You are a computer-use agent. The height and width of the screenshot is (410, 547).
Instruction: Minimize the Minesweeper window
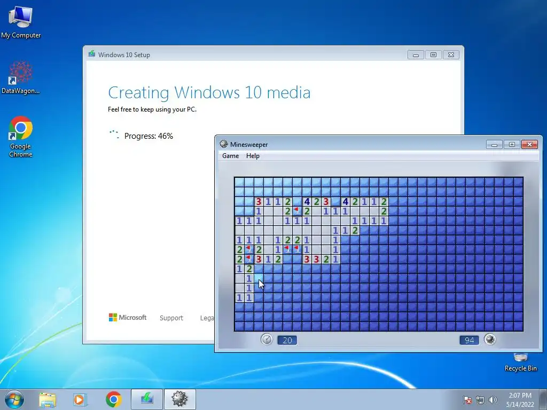[x=494, y=144]
